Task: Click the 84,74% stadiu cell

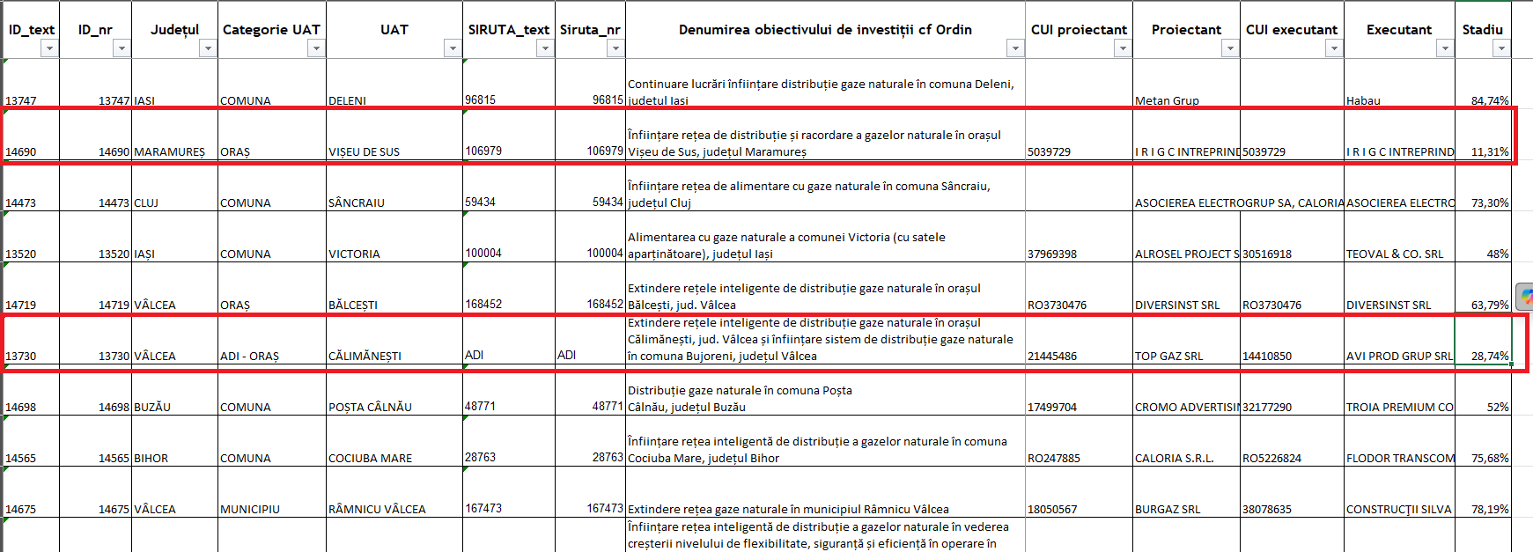Action: 1483,84
